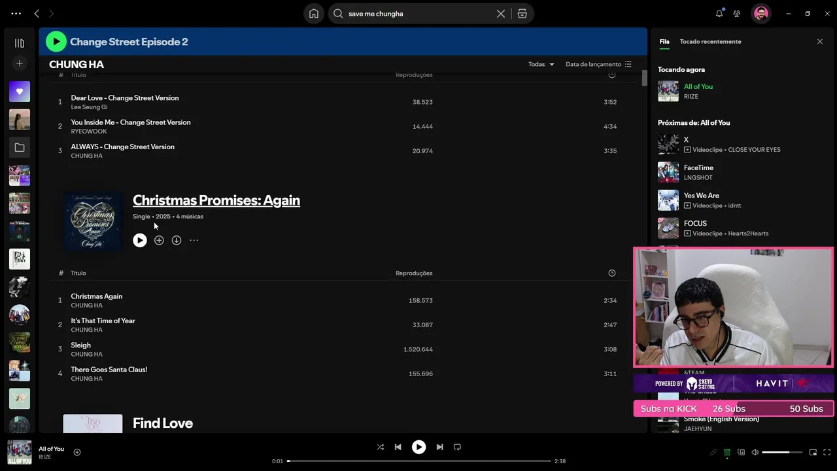Image resolution: width=837 pixels, height=471 pixels.
Task: Click the main play button in player bar
Action: tap(418, 447)
